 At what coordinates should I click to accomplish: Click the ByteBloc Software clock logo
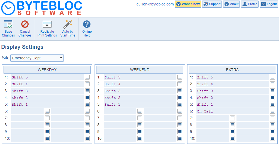pyautogui.click(x=8, y=8)
